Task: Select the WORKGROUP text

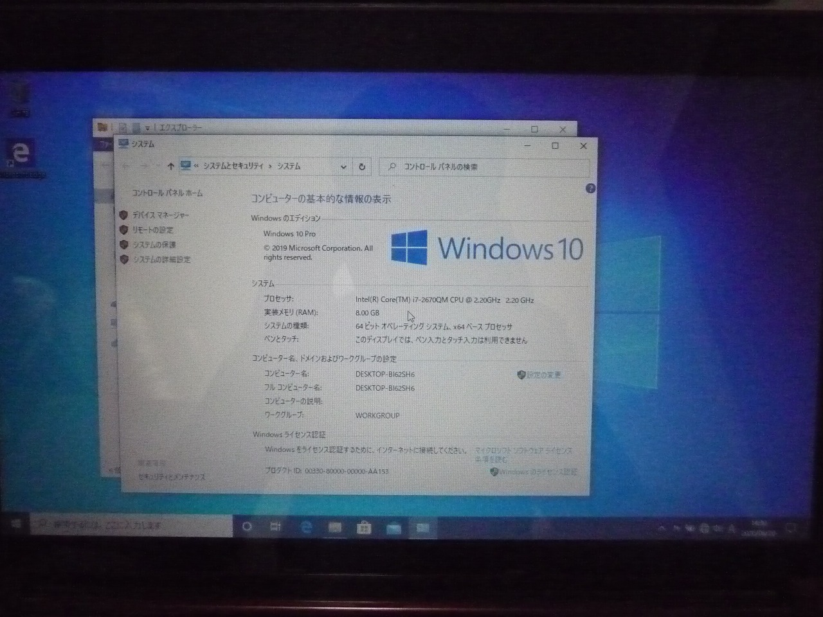Action: 377,416
